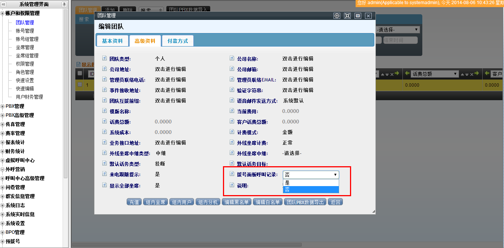Open 账号管理 in the sidebar tree
The image size is (504, 248).
25,31
